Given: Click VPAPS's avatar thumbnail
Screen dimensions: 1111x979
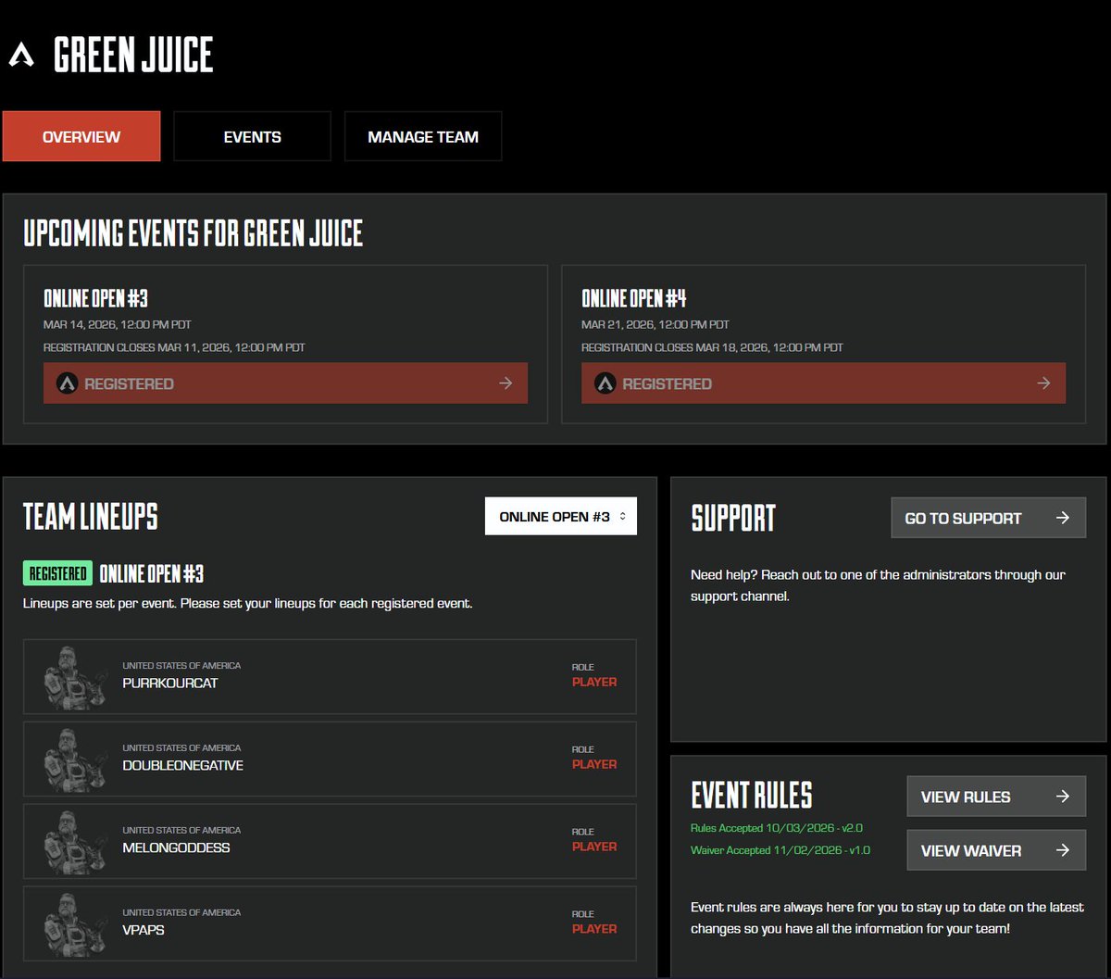Looking at the screenshot, I should pyautogui.click(x=75, y=924).
